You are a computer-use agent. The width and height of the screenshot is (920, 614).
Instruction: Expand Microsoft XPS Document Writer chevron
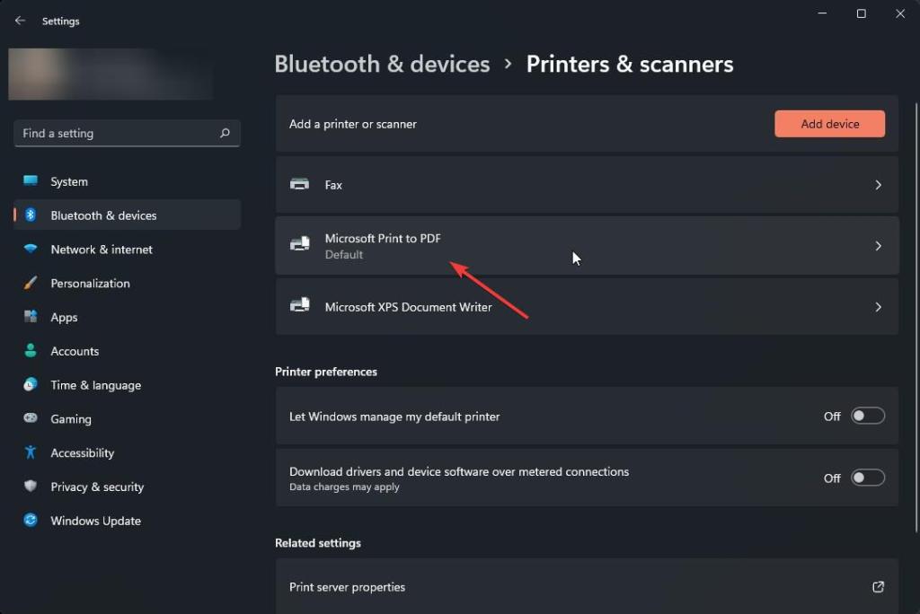tap(878, 307)
